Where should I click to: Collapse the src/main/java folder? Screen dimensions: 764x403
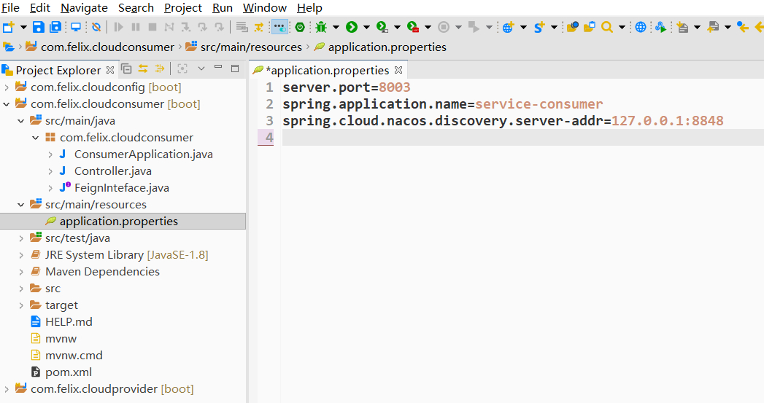(21, 121)
